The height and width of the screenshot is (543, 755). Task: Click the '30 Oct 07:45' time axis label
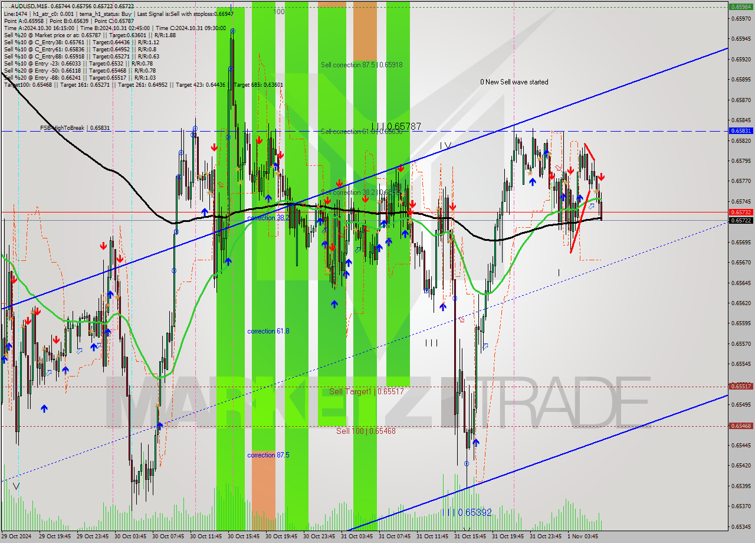(x=169, y=537)
